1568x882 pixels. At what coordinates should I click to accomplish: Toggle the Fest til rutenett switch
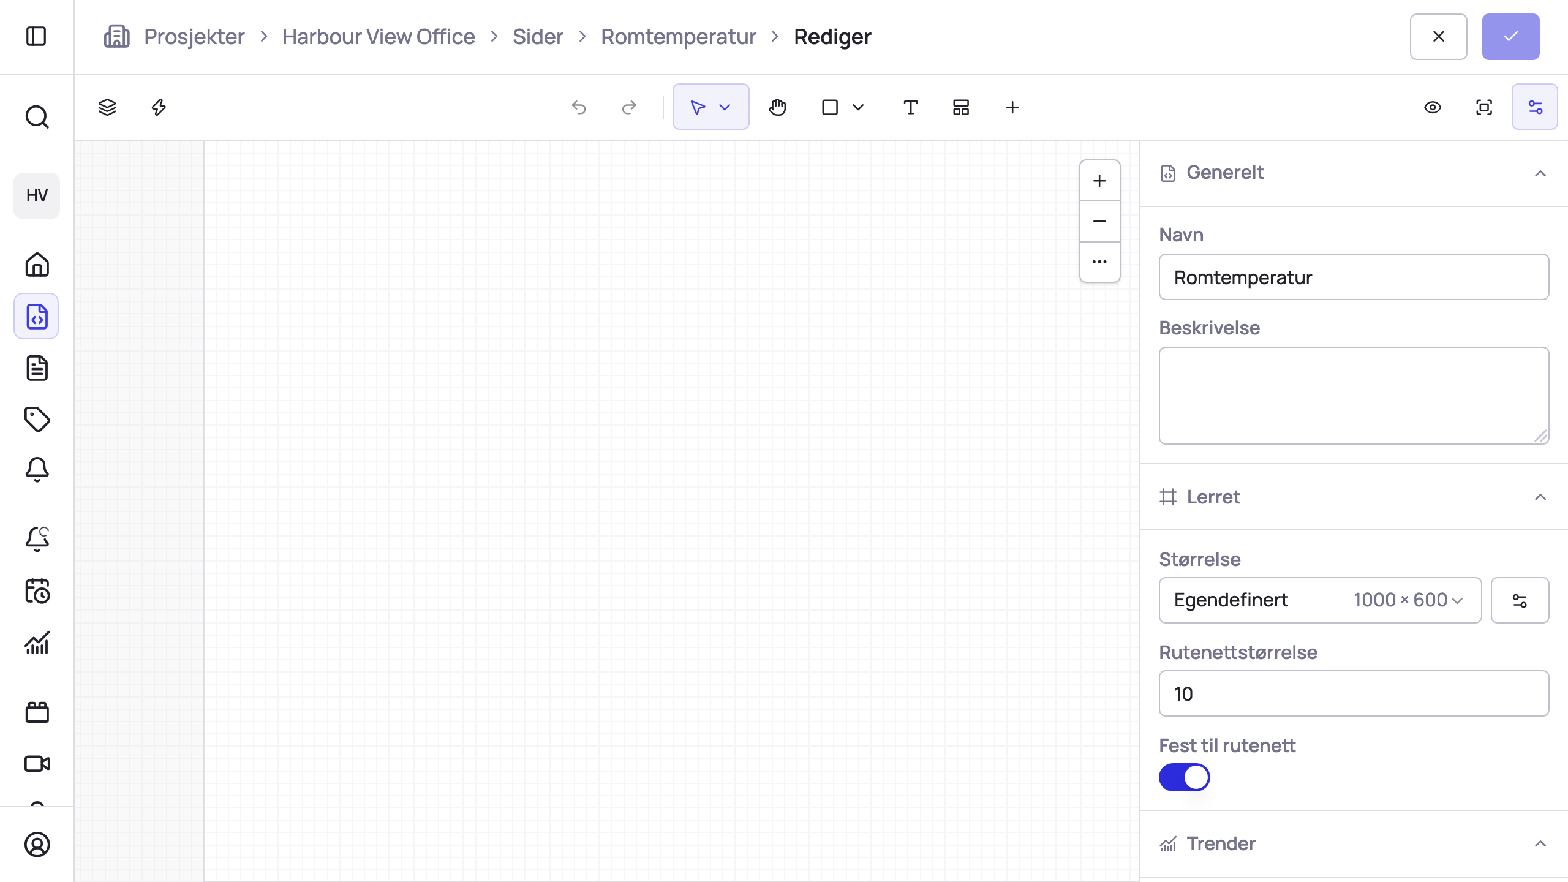click(1184, 777)
